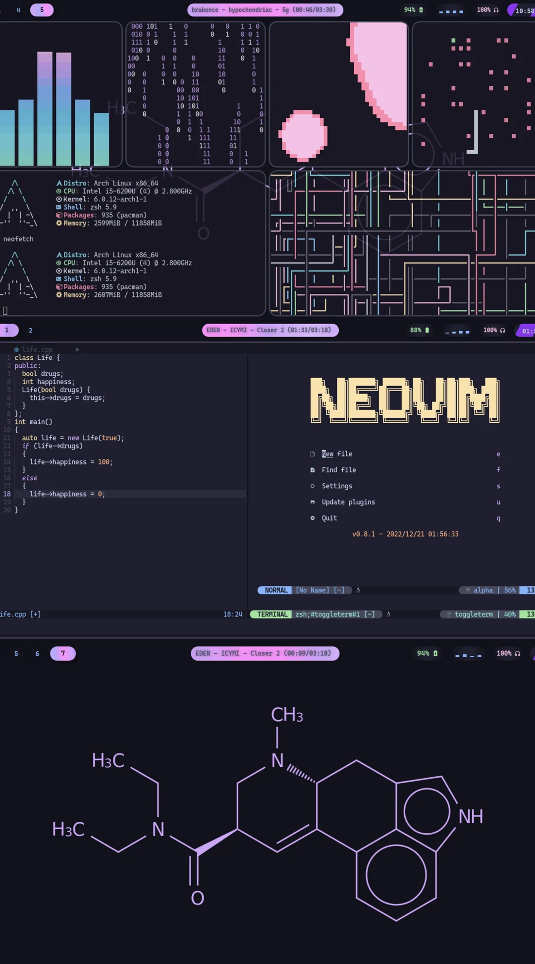The height and width of the screenshot is (964, 535).
Task: Switch to workspace 2
Action: tap(30, 330)
